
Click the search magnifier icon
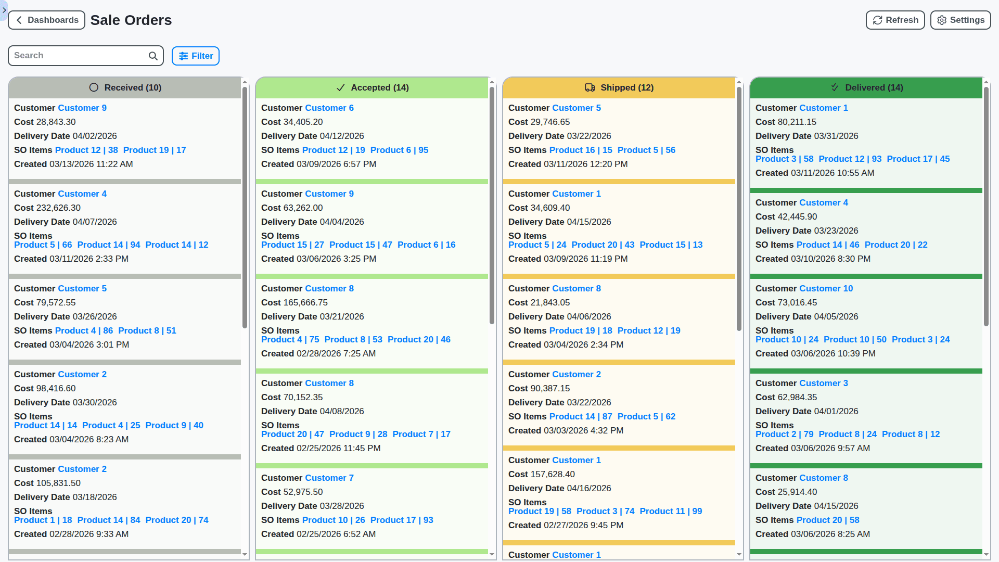coord(153,56)
